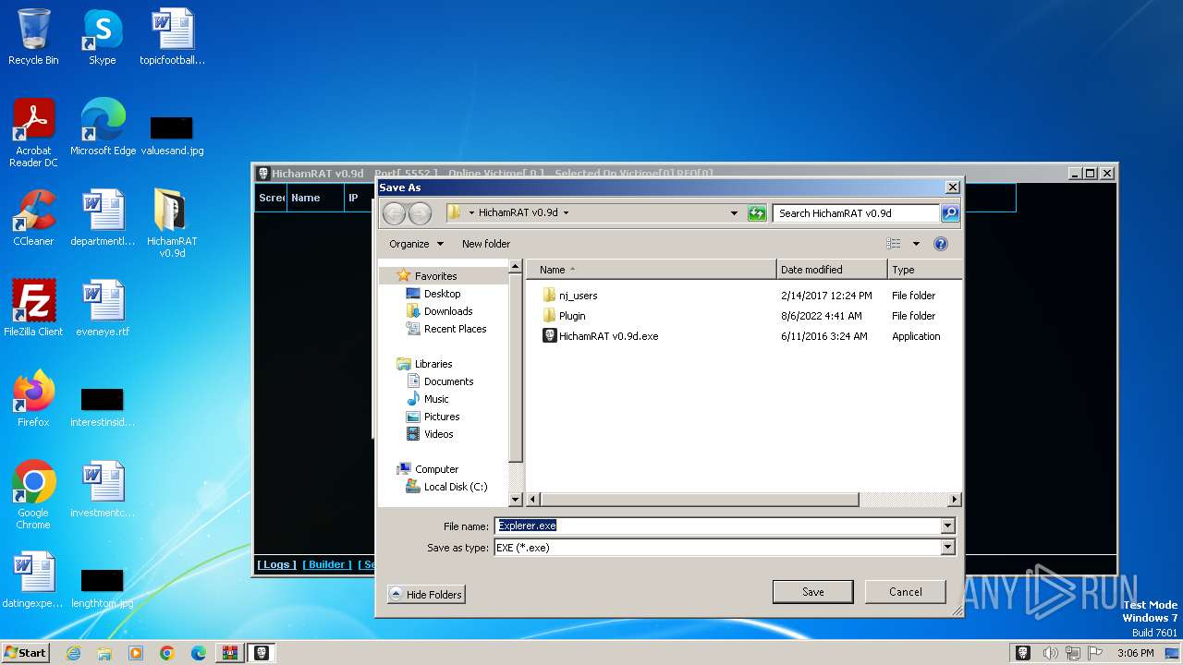Open the File name dropdown arrow
The height and width of the screenshot is (665, 1183).
(947, 526)
